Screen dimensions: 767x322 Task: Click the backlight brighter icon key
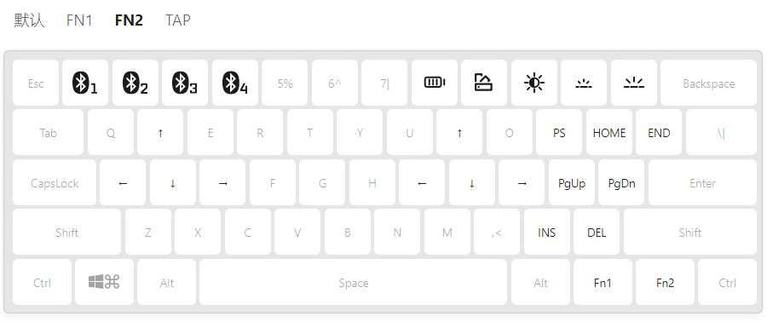point(634,83)
